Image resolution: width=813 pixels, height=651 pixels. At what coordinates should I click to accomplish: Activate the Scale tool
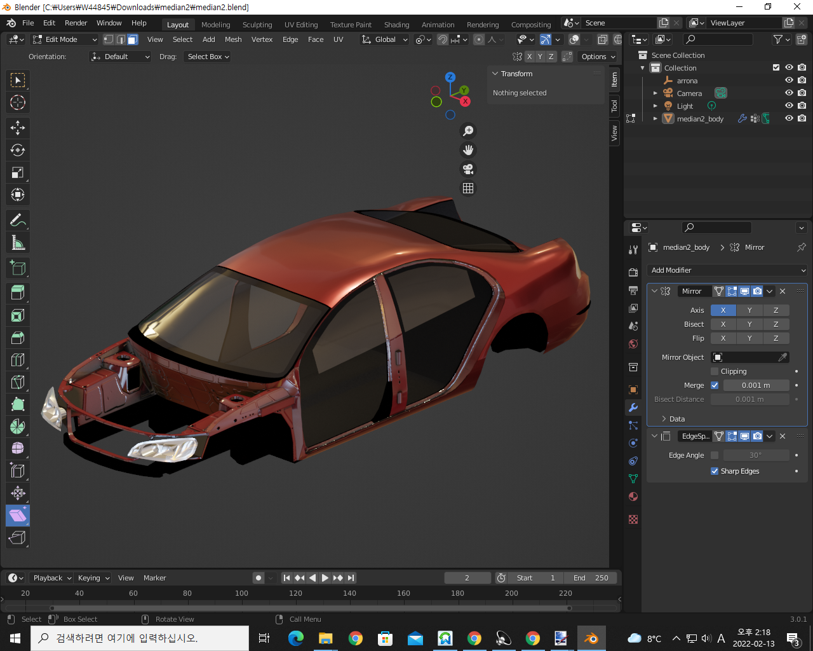coord(18,172)
